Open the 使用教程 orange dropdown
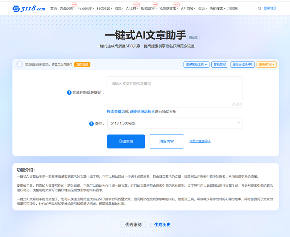This screenshot has height=237, width=290. tap(266, 64)
